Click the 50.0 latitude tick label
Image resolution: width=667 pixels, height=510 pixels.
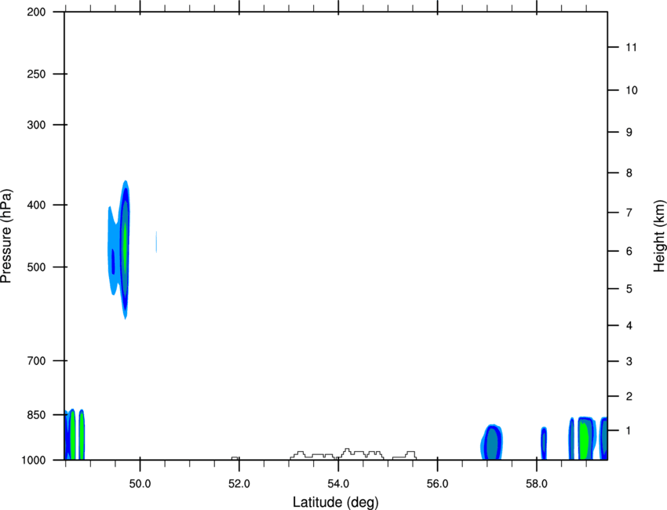140,484
